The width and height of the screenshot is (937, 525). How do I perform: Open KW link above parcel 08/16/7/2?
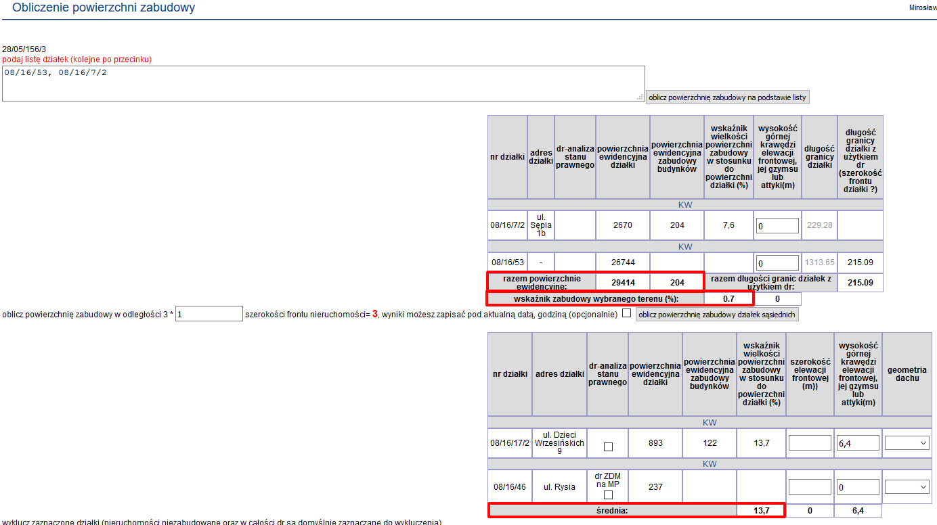click(x=685, y=205)
